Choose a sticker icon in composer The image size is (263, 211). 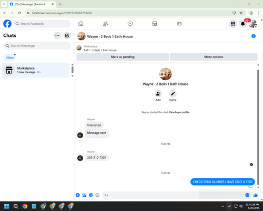(x=91, y=195)
